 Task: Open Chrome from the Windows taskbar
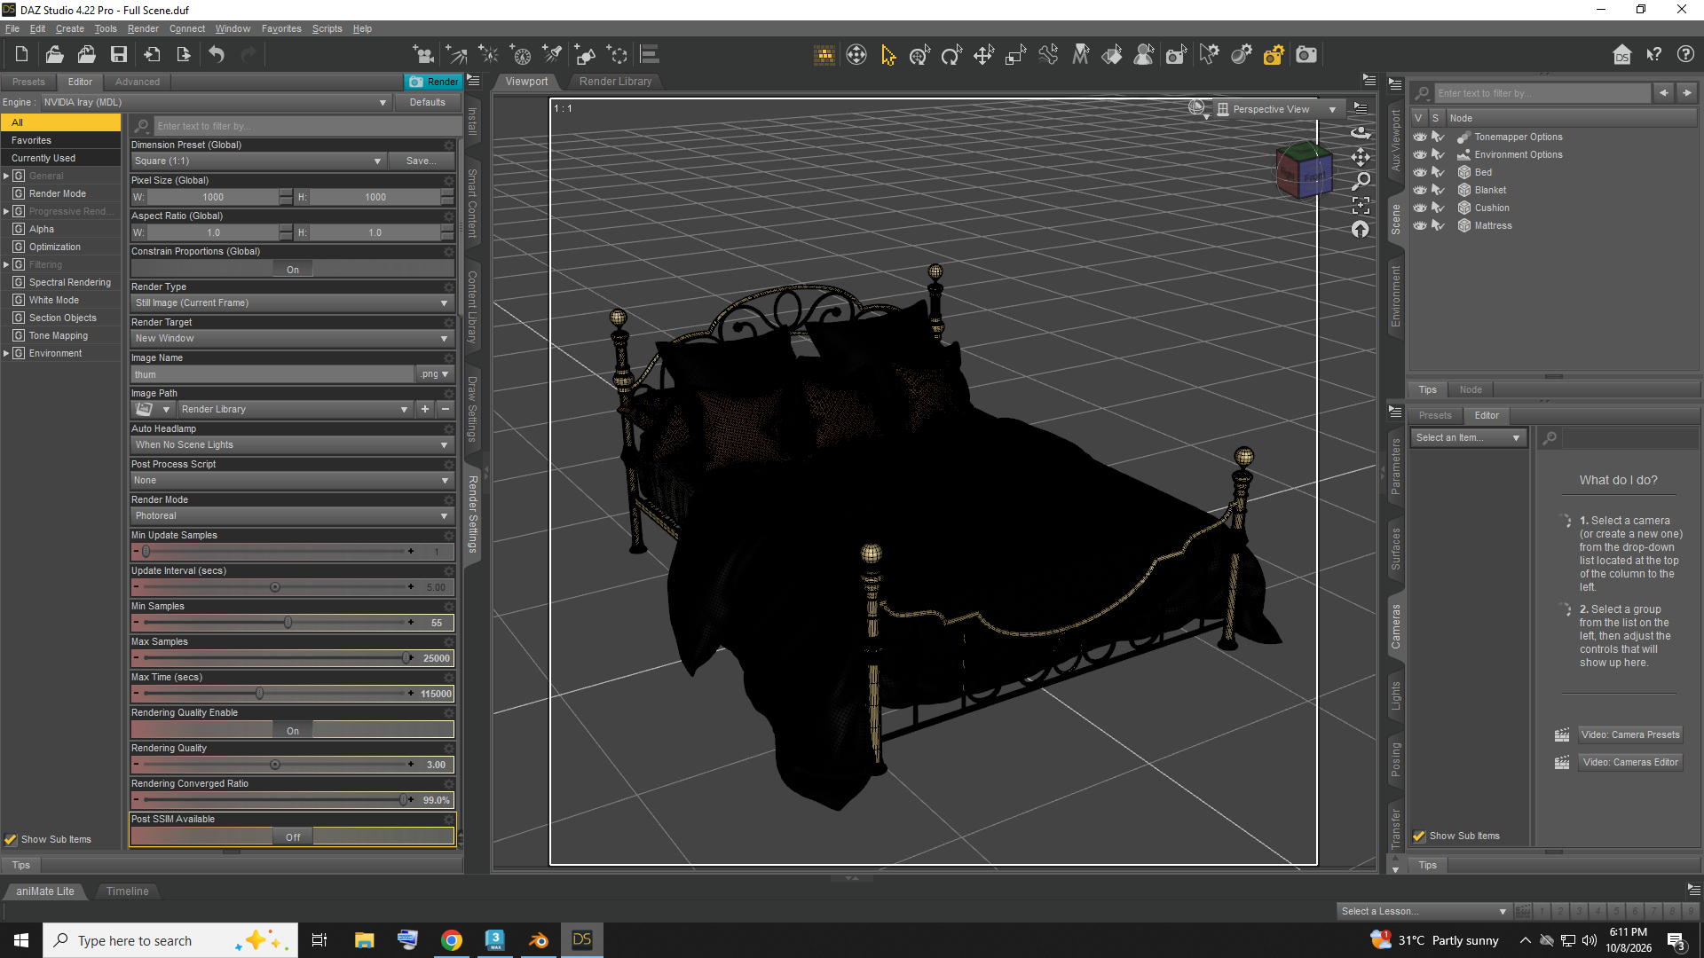tap(452, 940)
